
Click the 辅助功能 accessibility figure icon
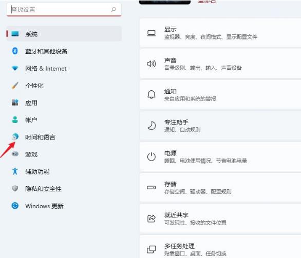tap(15, 171)
